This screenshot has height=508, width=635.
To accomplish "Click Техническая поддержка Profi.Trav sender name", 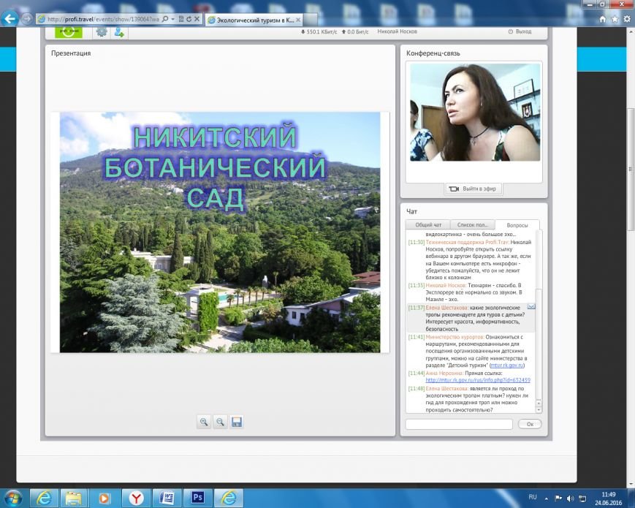I will click(x=467, y=242).
